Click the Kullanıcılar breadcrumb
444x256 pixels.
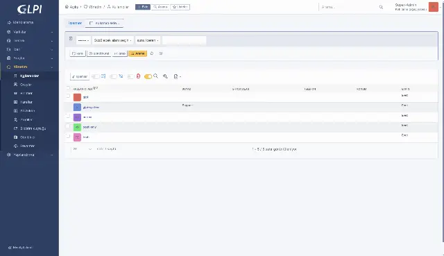click(x=118, y=7)
